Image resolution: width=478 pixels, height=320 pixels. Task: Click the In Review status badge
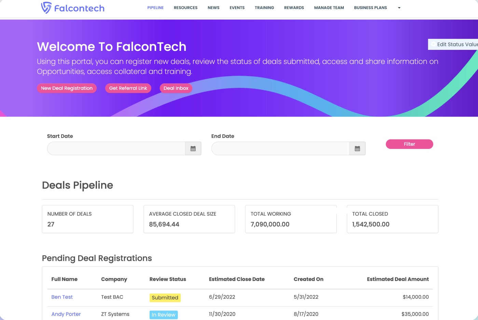[164, 315]
